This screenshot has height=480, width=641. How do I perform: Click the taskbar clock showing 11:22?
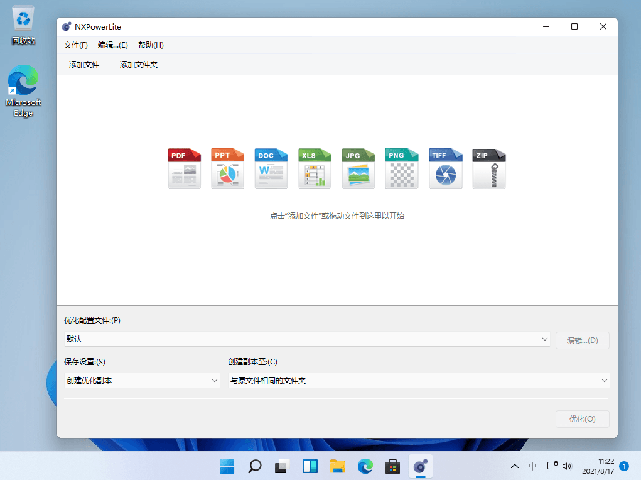pos(598,466)
